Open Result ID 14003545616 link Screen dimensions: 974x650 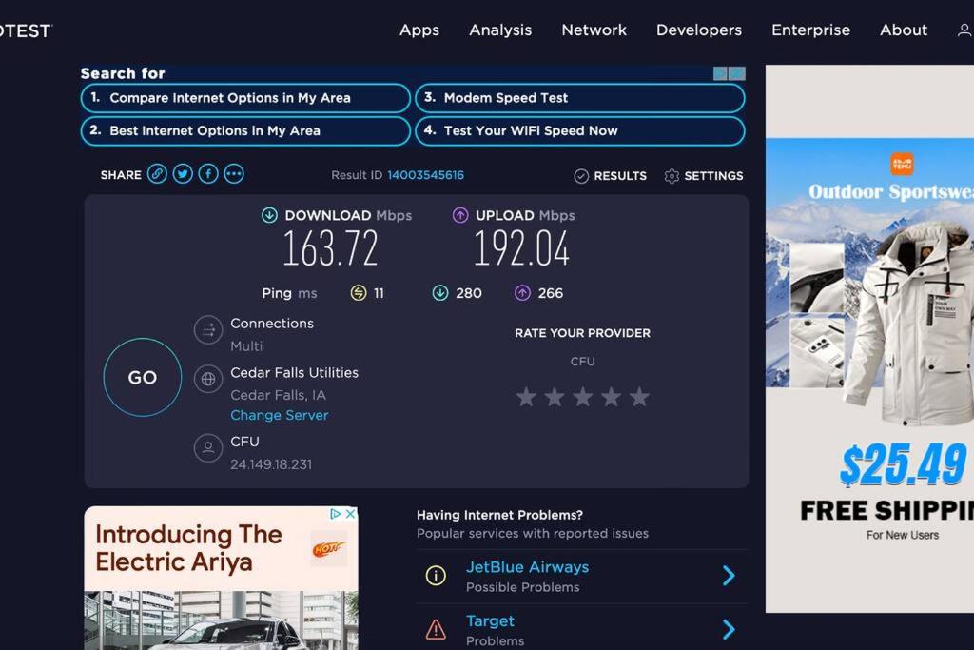pos(425,175)
